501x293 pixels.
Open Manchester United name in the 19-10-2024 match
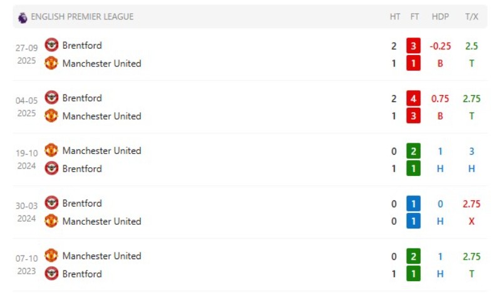pyautogui.click(x=101, y=150)
